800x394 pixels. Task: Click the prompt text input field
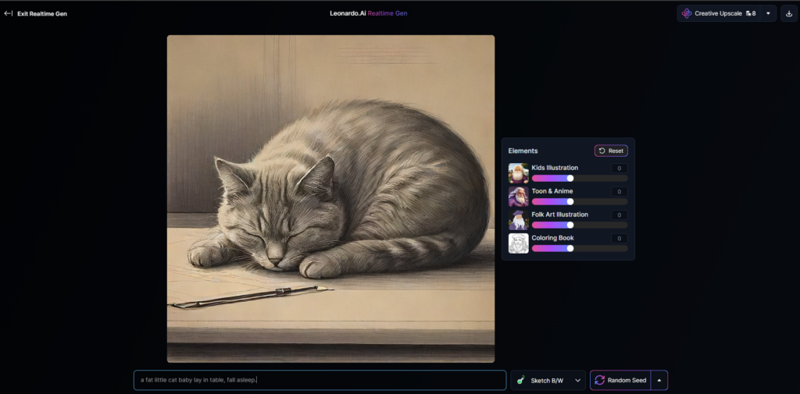[x=320, y=380]
